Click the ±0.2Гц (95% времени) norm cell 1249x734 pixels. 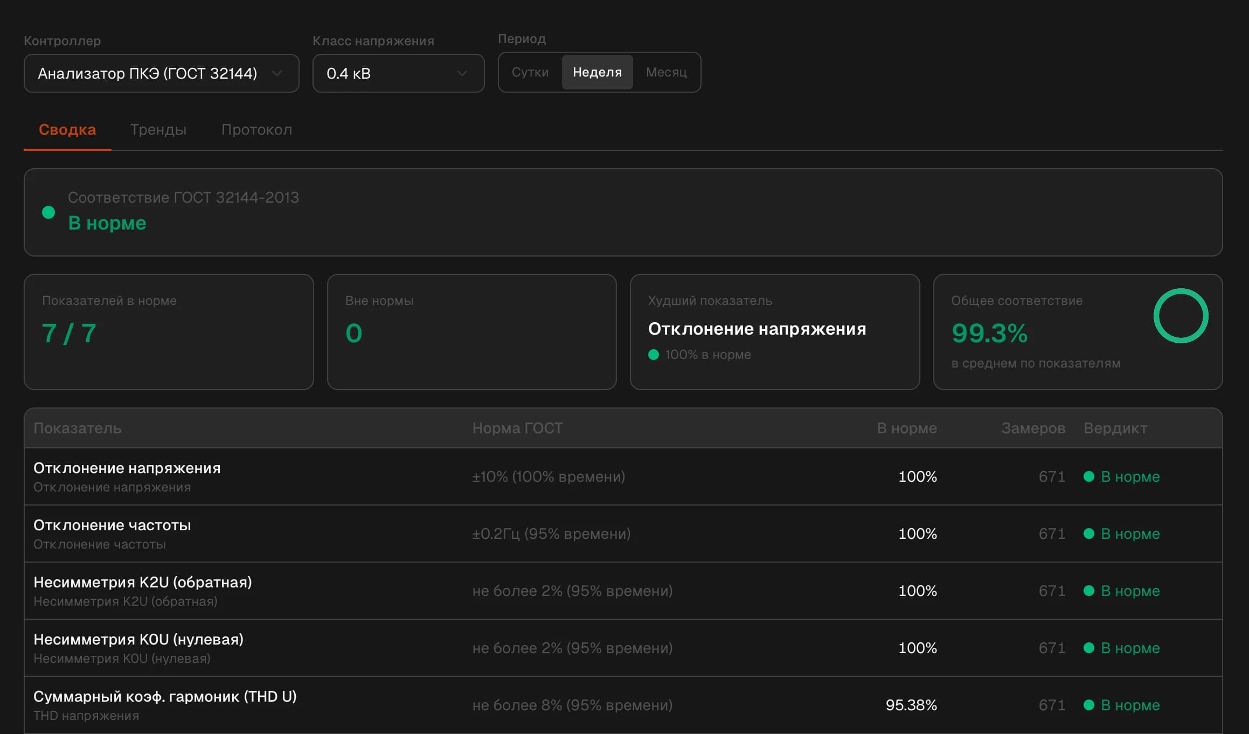(551, 534)
